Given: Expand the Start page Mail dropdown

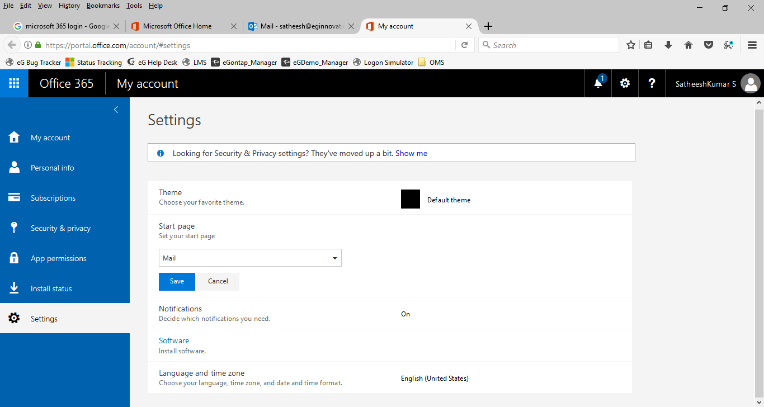Looking at the screenshot, I should [x=250, y=258].
